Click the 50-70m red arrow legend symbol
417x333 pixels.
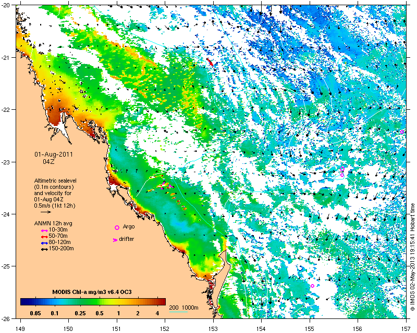pyautogui.click(x=44, y=237)
